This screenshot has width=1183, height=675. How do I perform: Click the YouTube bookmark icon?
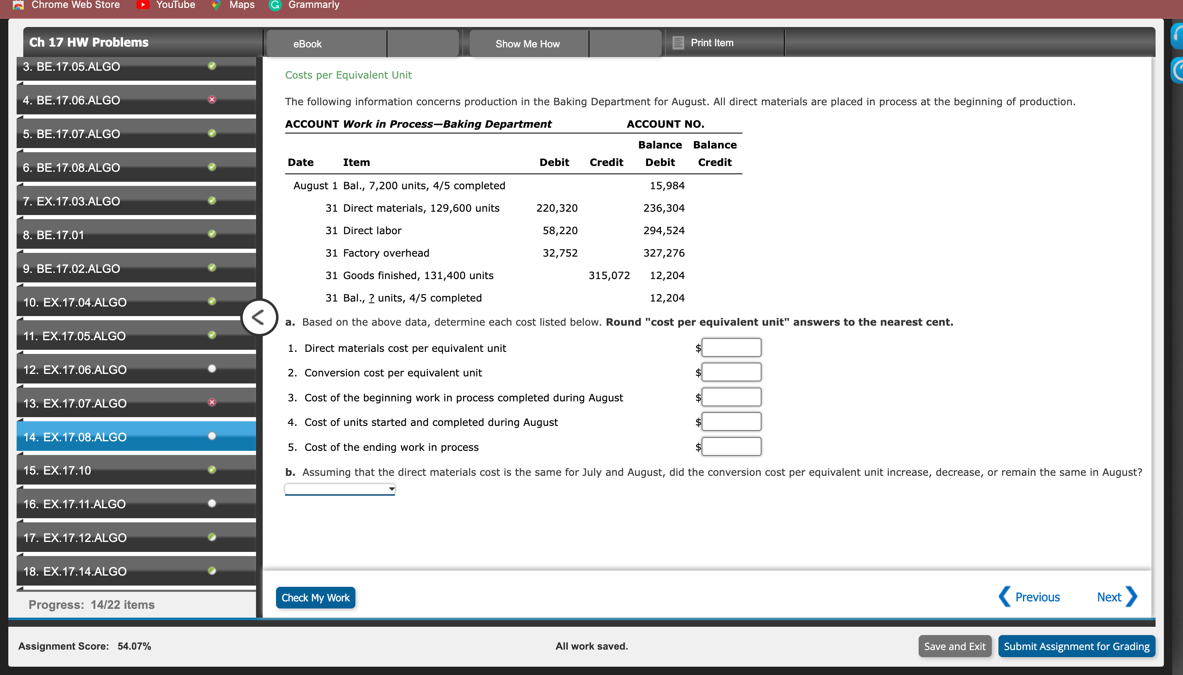click(143, 5)
